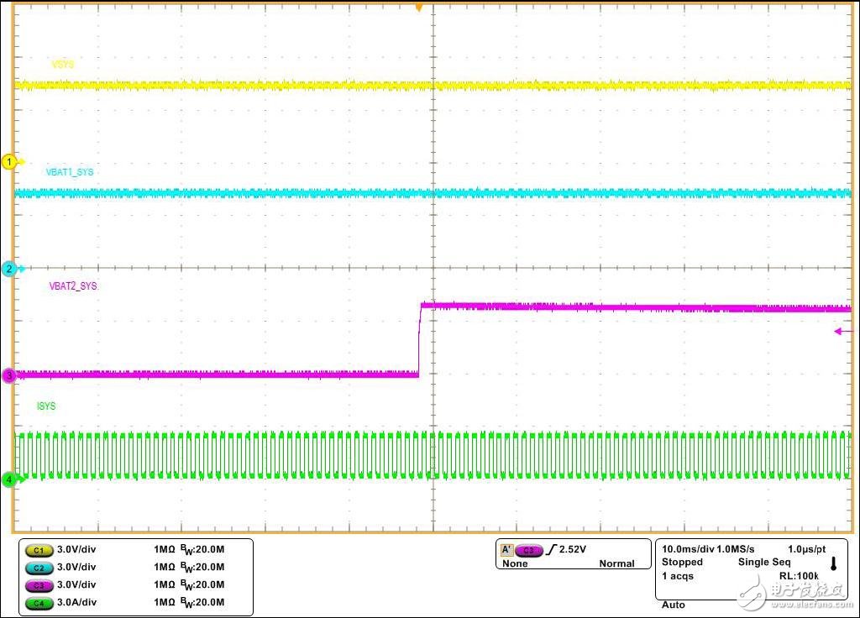
Task: Select the green C4 channel badge
Action: (x=39, y=602)
